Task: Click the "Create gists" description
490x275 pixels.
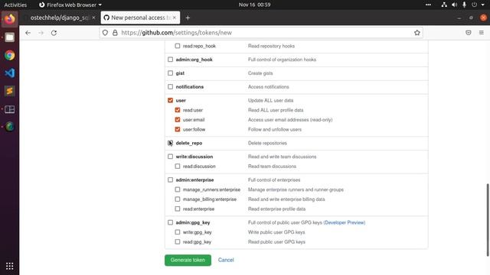Action: 260,73
